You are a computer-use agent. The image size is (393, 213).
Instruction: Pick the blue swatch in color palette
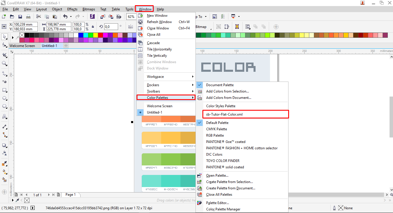click(81, 35)
